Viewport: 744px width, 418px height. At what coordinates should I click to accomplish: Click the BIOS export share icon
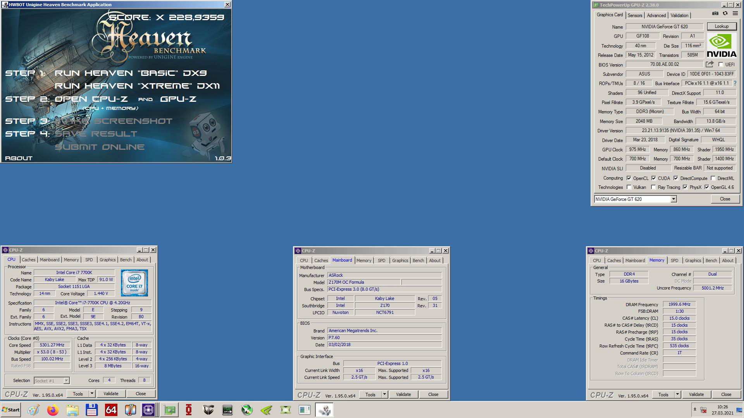710,64
